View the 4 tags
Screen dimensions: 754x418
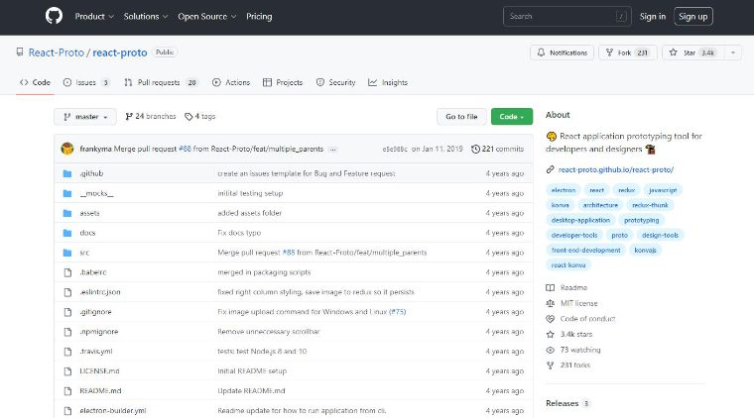point(200,116)
